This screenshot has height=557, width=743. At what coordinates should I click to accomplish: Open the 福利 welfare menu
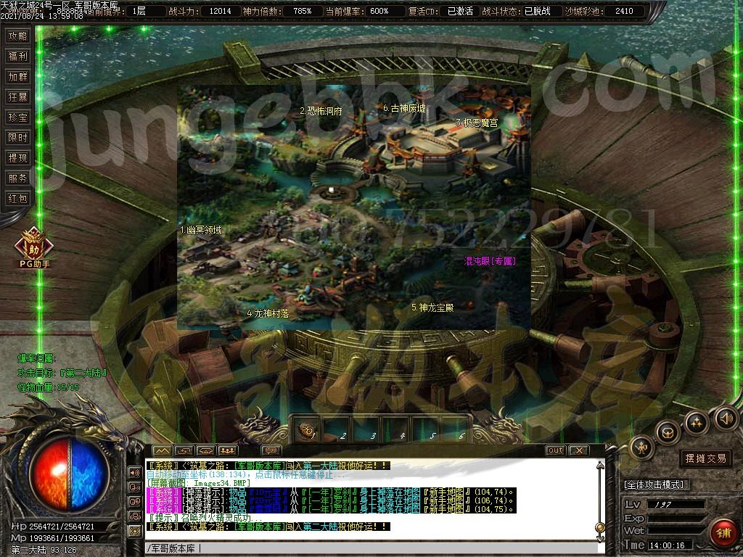(17, 56)
